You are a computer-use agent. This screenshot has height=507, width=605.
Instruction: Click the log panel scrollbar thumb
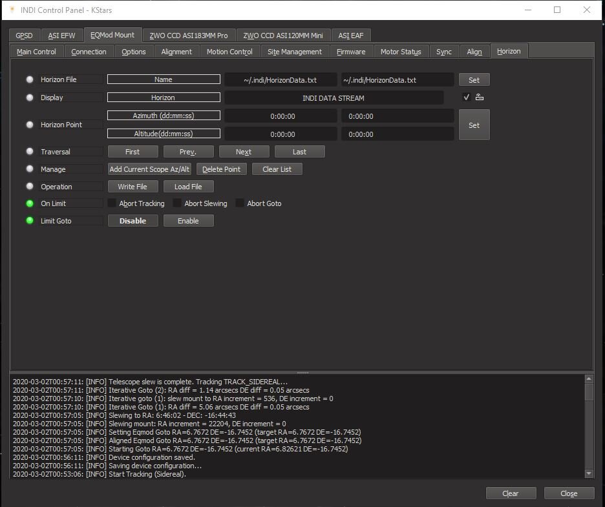point(589,392)
